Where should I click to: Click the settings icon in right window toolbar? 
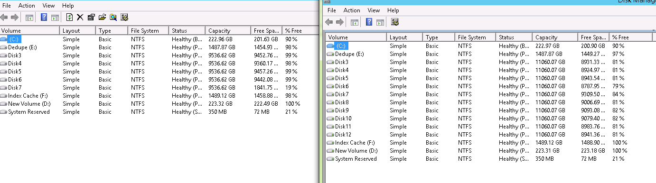click(x=395, y=22)
